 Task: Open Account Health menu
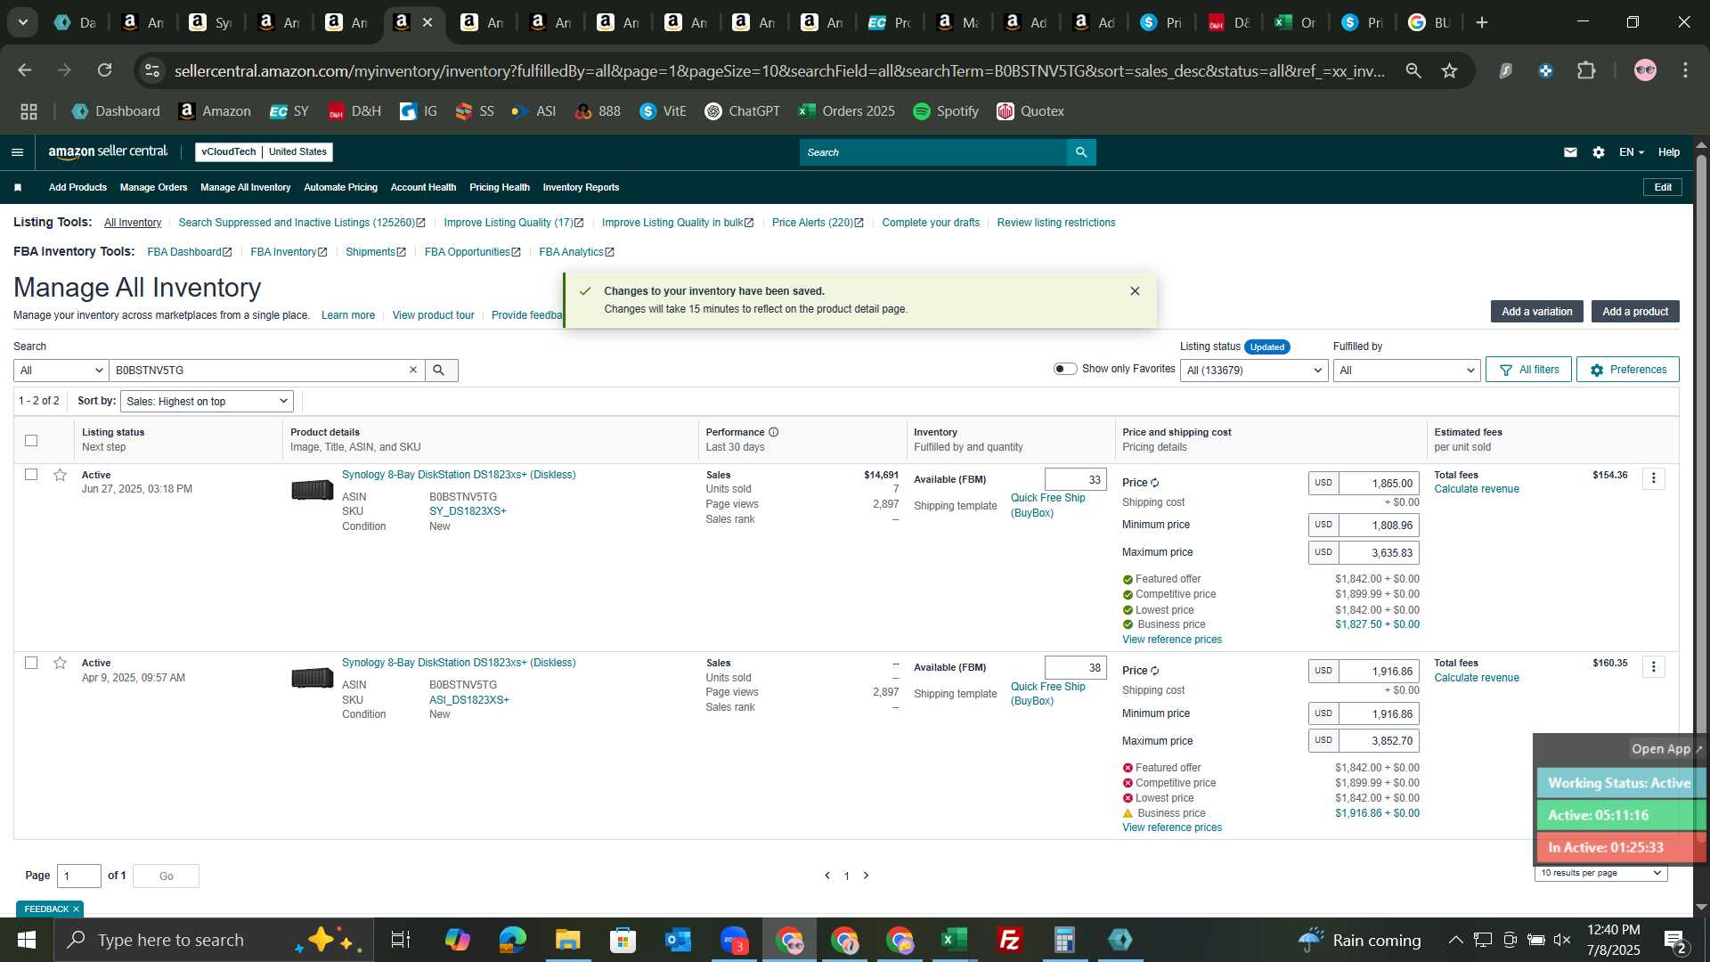coord(423,187)
